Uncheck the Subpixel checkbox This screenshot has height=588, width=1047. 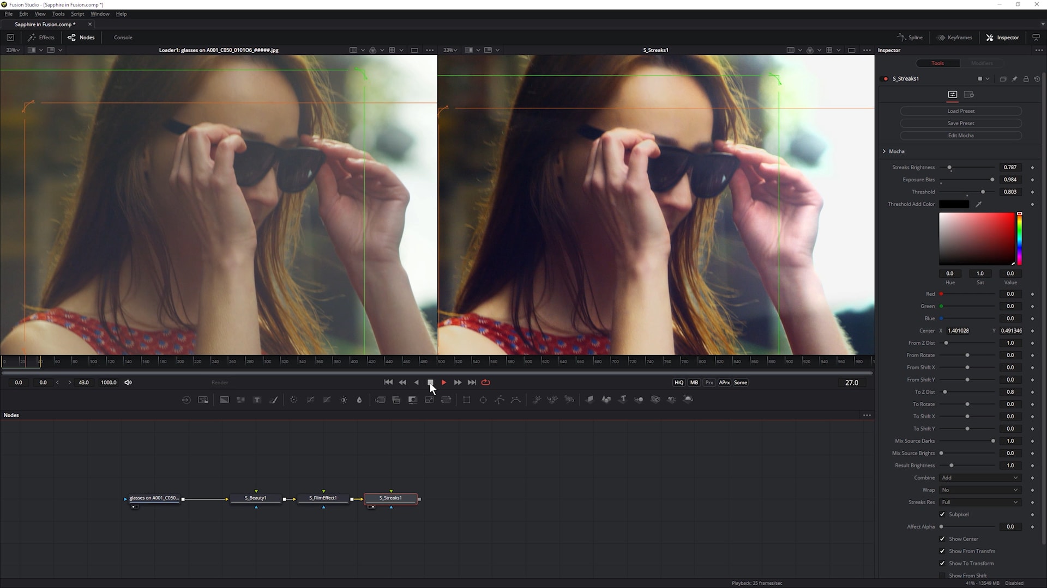point(942,514)
